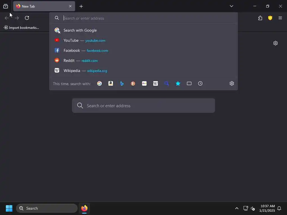Search history with the clock icon
The width and height of the screenshot is (287, 215).
pos(200,83)
